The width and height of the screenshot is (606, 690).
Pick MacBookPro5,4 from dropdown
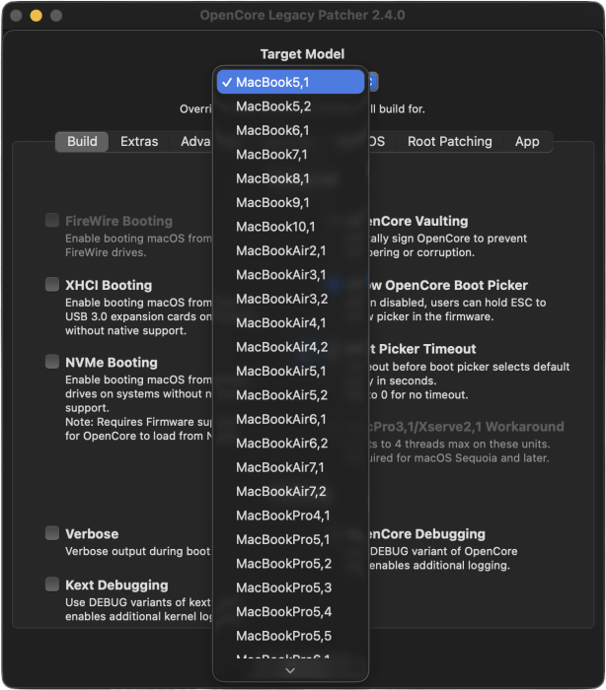(290, 612)
